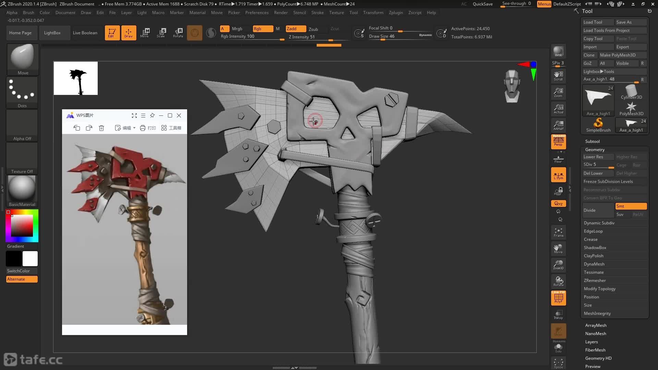Toggle L.Sym local symmetry
This screenshot has height=370, width=658.
point(558,175)
